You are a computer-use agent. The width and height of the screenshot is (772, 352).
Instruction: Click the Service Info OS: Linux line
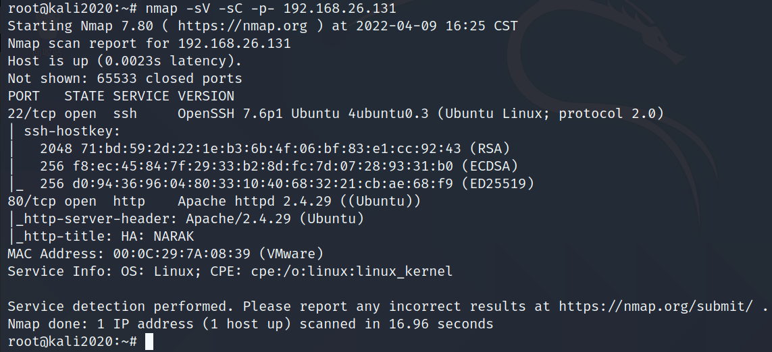tap(230, 272)
